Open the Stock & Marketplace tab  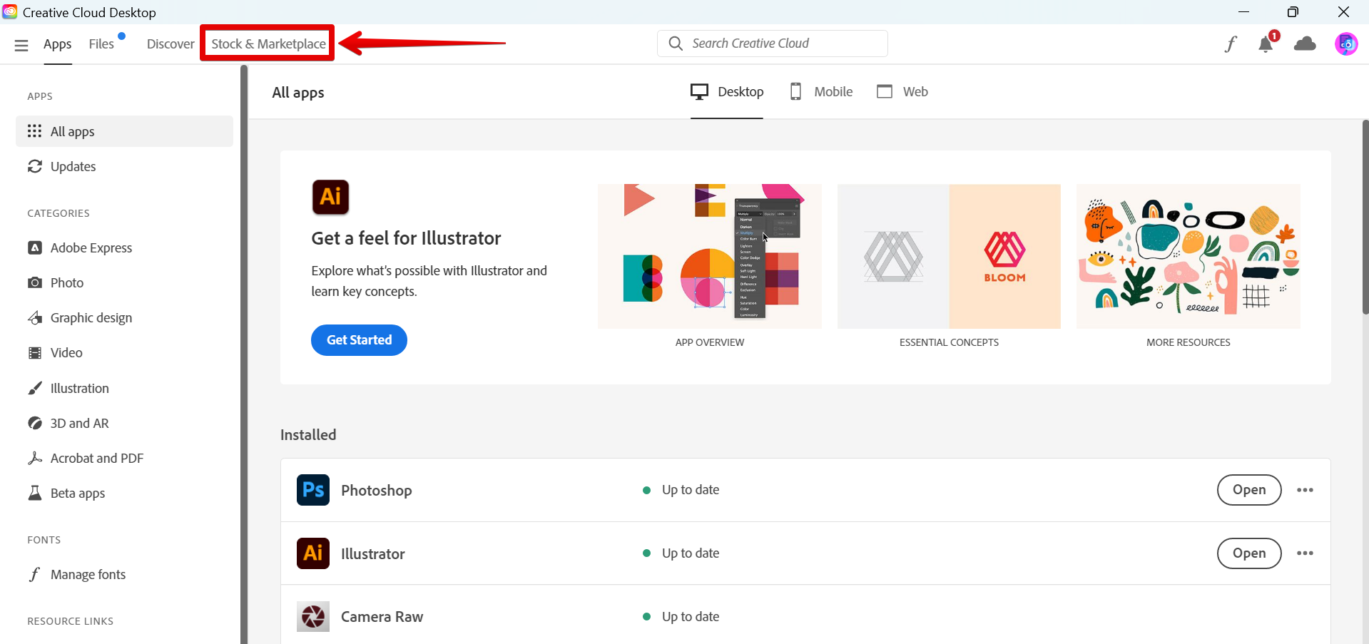pos(268,44)
